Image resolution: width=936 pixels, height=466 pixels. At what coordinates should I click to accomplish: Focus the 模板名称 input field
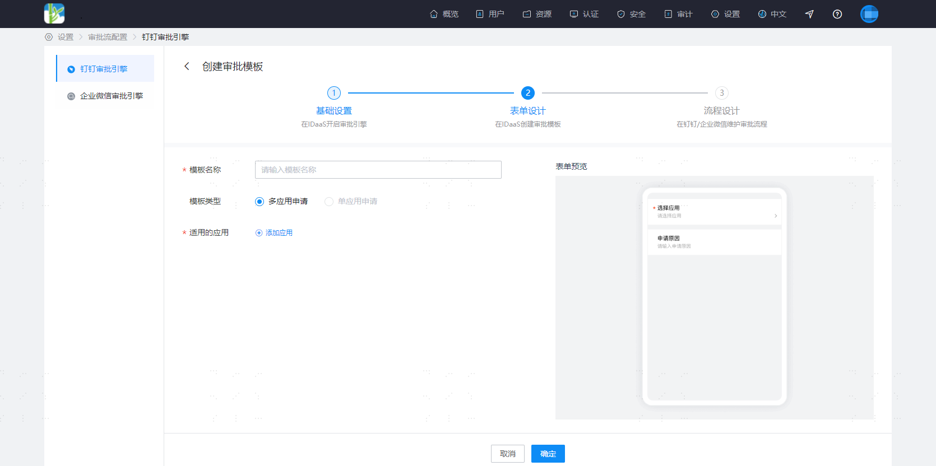coord(378,170)
